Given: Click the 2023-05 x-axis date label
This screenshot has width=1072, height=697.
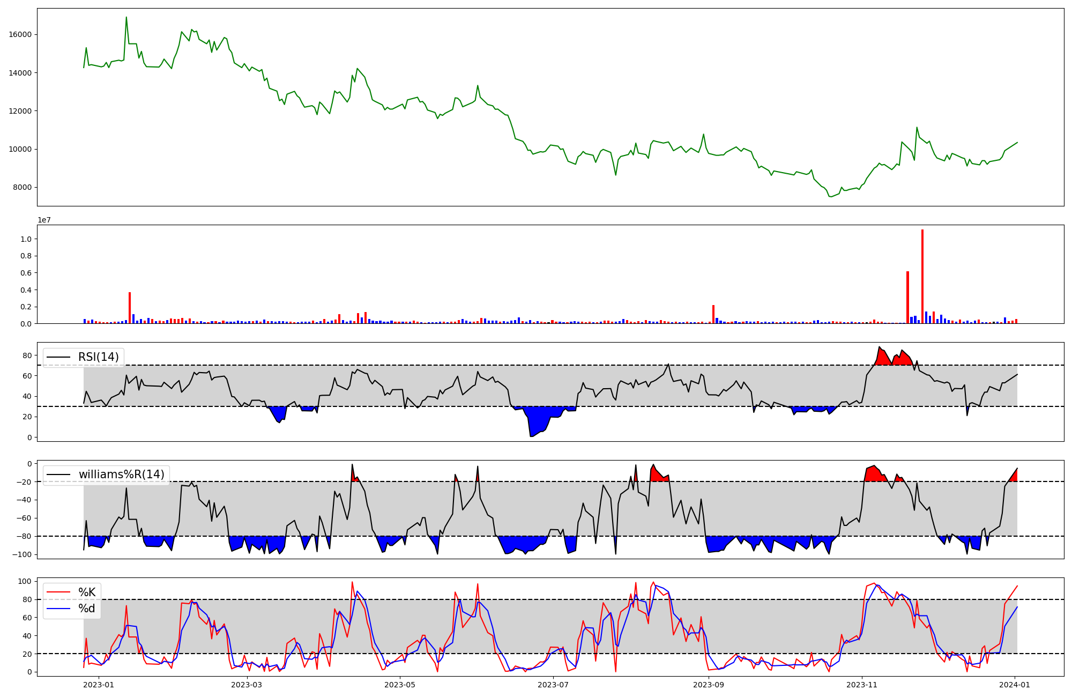Looking at the screenshot, I should pos(400,685).
